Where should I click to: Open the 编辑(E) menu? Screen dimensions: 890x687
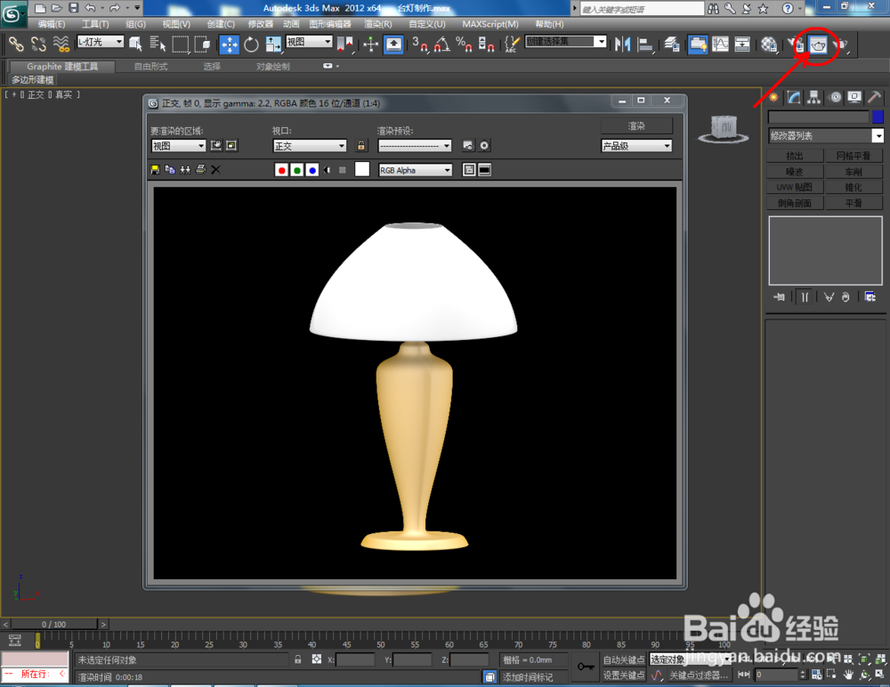pyautogui.click(x=52, y=24)
